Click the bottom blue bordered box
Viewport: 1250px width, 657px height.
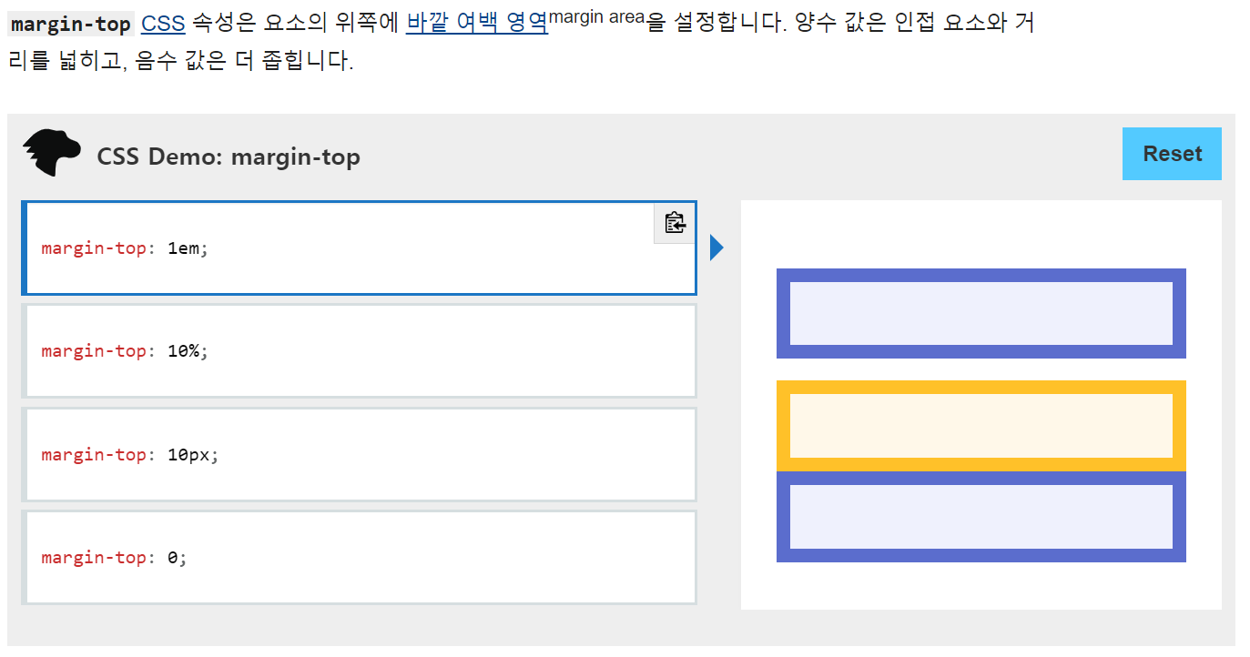[x=981, y=517]
